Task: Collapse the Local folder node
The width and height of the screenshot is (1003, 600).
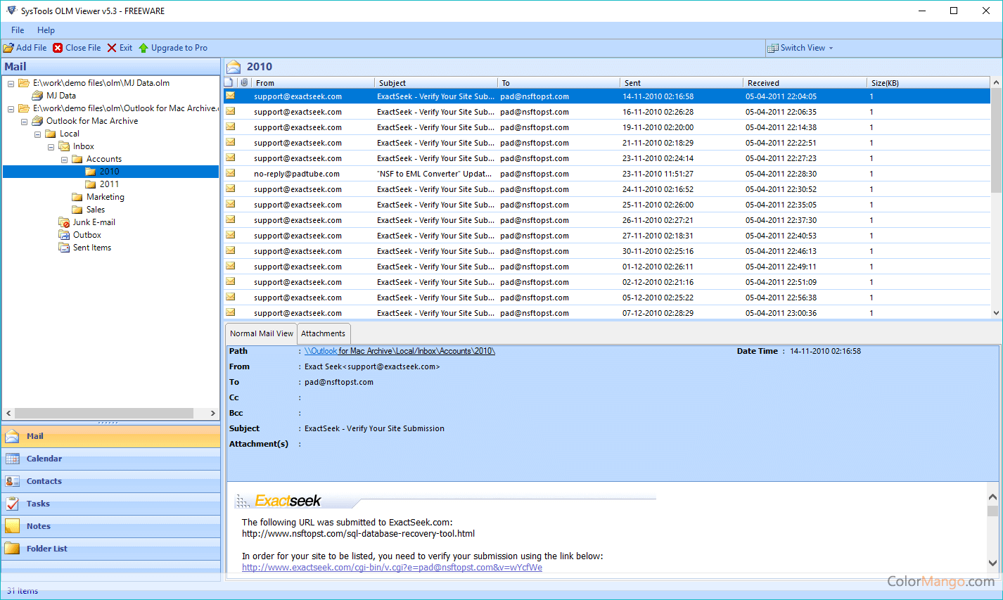Action: [x=37, y=134]
